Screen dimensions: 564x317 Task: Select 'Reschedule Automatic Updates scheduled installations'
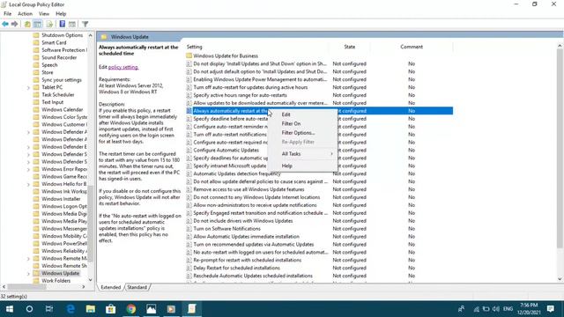pyautogui.click(x=253, y=276)
